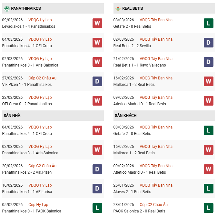Click L badge for Panathinaikos 0-1 PAOK Salonica
This screenshot has width=217, height=216.
(97, 208)
